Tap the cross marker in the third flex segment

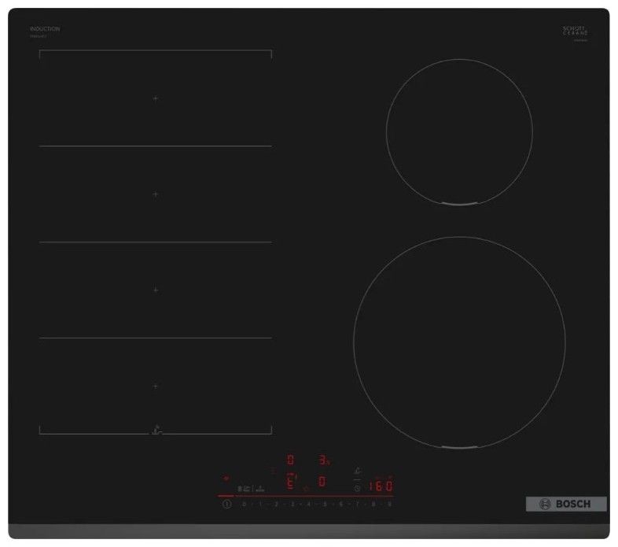(156, 290)
